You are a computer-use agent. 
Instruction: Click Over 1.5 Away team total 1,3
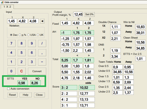click(x=128, y=77)
